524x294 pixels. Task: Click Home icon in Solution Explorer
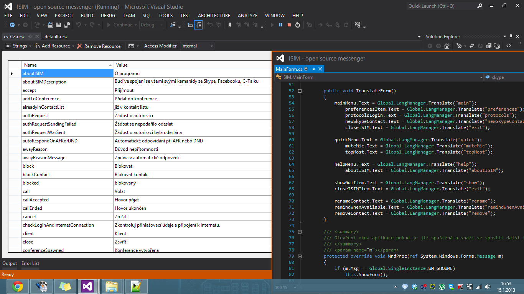pyautogui.click(x=447, y=46)
